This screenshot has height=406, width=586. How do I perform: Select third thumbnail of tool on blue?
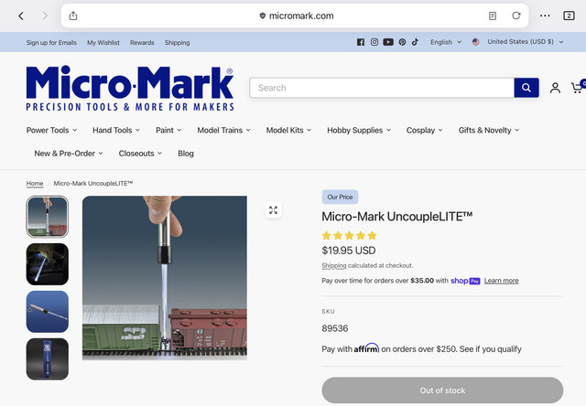coord(47,312)
